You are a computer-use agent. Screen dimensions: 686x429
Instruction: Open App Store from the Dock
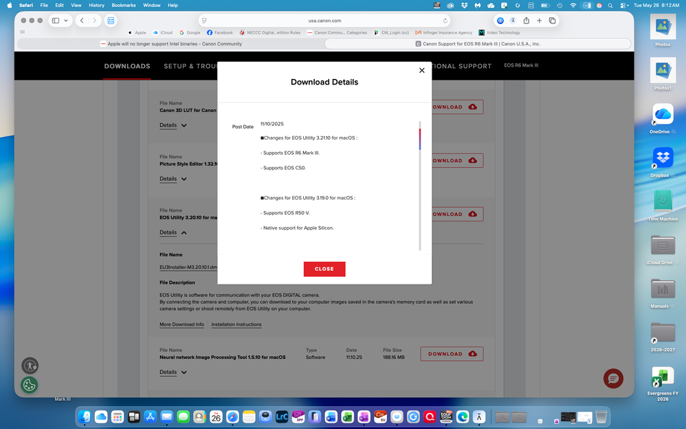click(x=150, y=417)
